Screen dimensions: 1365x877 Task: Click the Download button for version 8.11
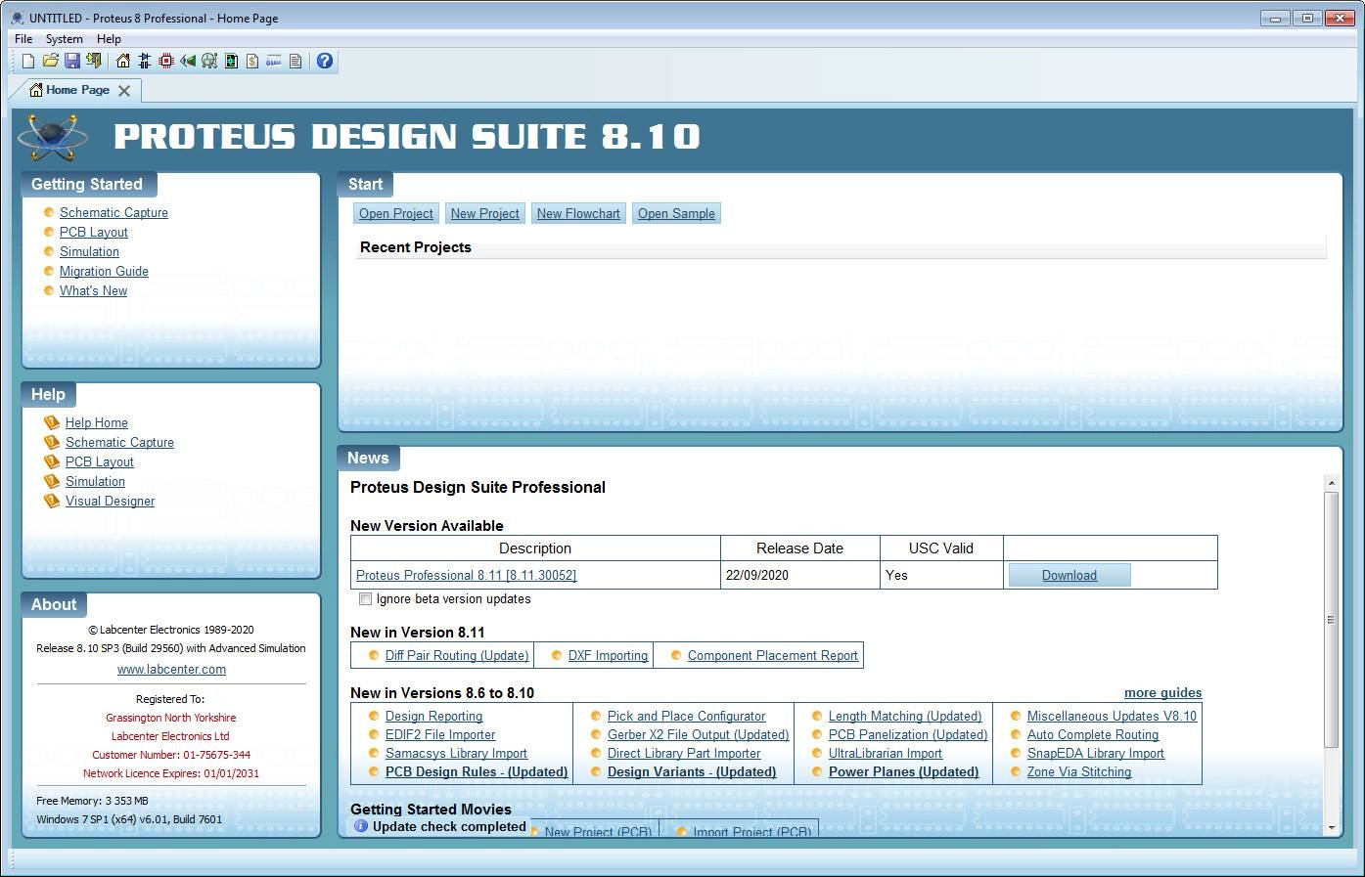(1069, 575)
